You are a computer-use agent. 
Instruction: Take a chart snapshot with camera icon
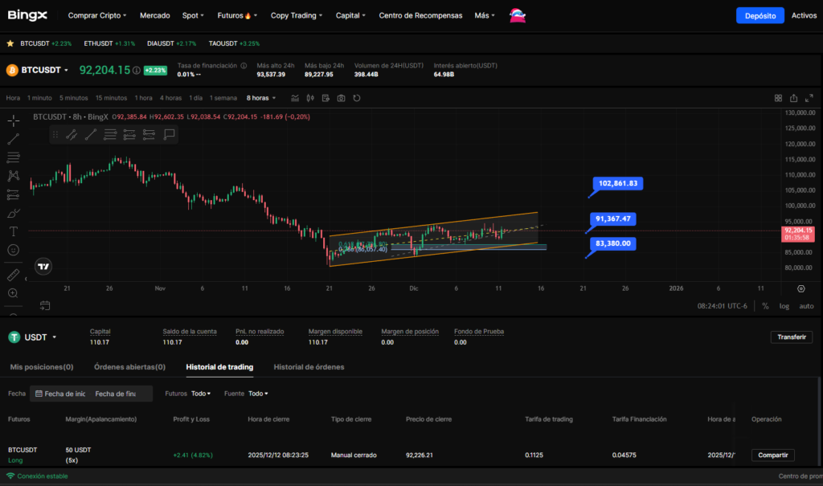(342, 98)
